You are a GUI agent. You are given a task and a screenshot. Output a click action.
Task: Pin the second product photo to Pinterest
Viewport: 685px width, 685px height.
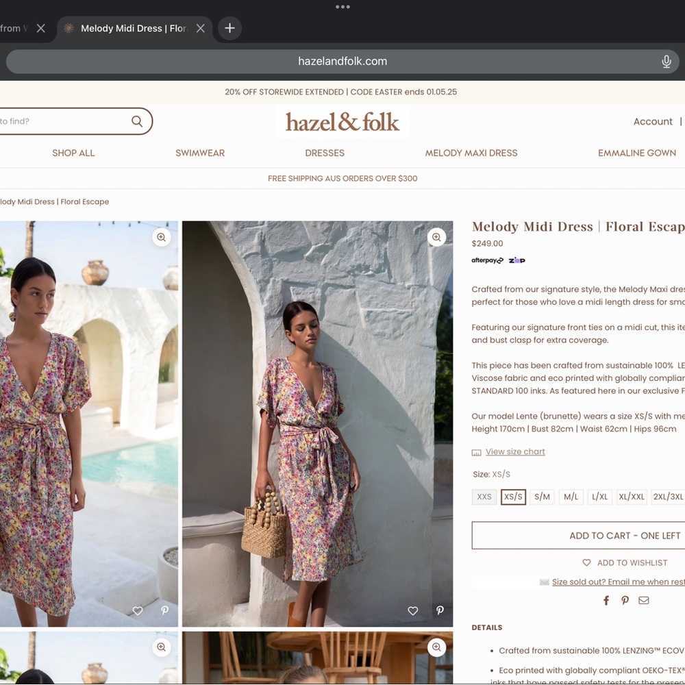point(440,610)
